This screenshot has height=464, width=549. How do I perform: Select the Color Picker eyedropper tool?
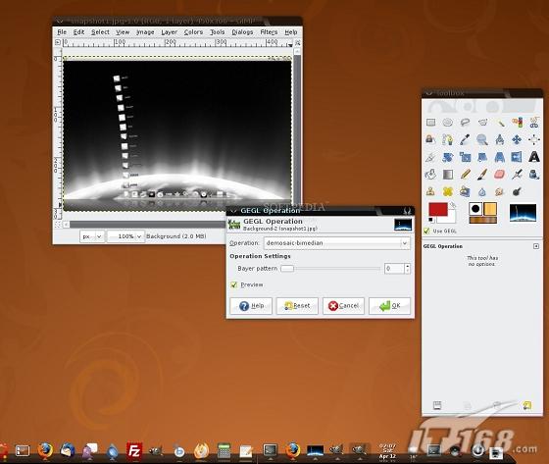pos(465,139)
